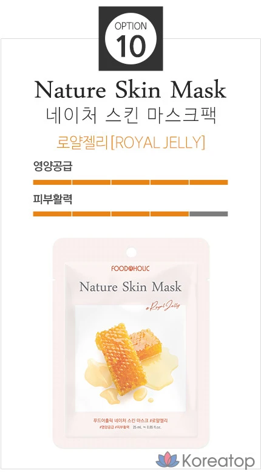Click the Nature Skin Mask heading

pos(130,89)
